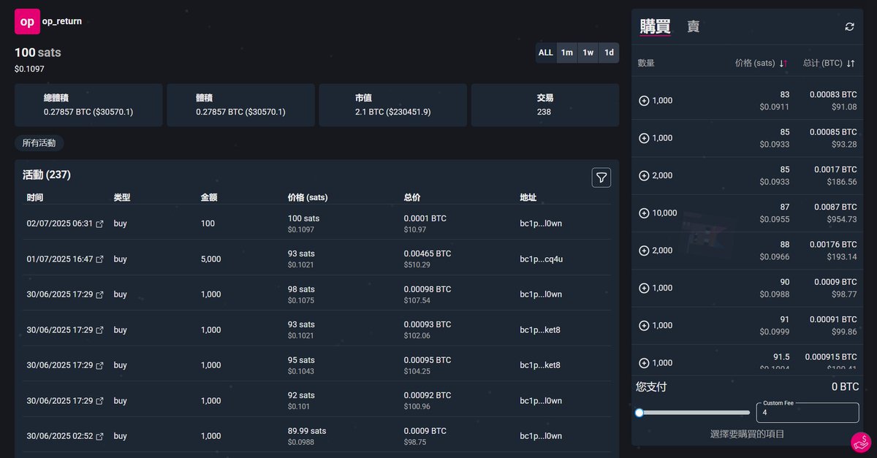
Task: Click the 100 sats price heading
Action: 38,53
